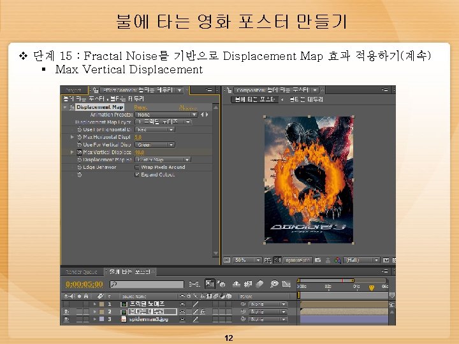Click stopwatch beside Use For Vertical Displacement
459x344 pixels.
coord(79,145)
